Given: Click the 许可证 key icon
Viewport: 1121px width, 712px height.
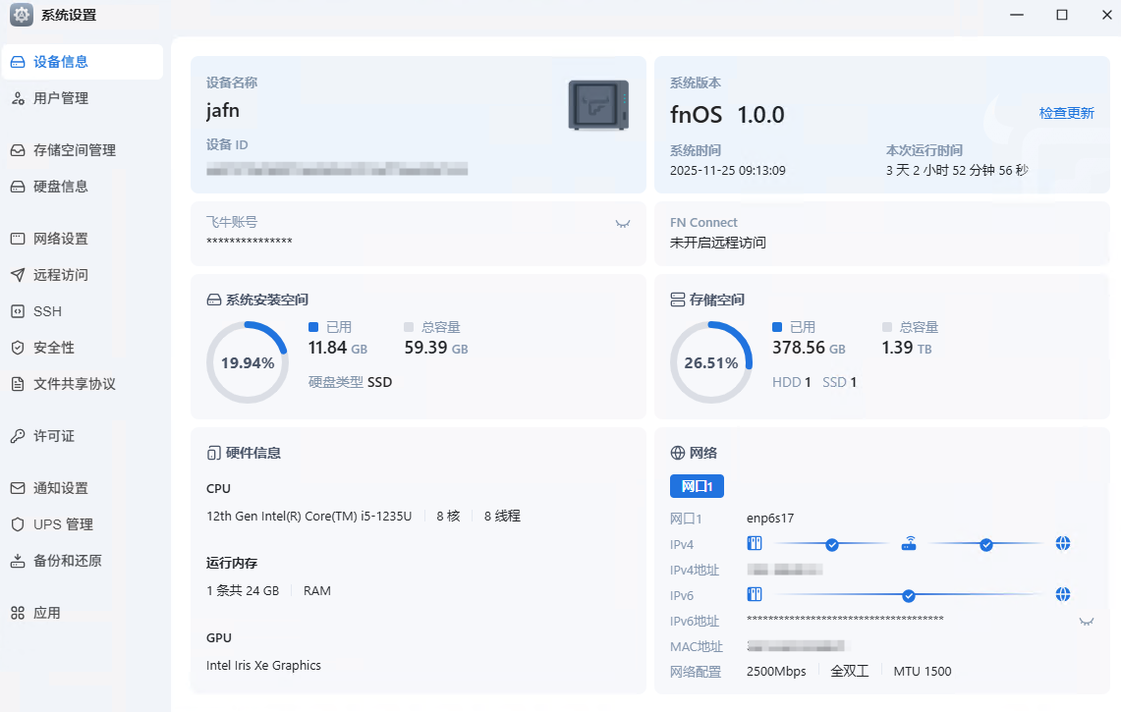Looking at the screenshot, I should [18, 436].
